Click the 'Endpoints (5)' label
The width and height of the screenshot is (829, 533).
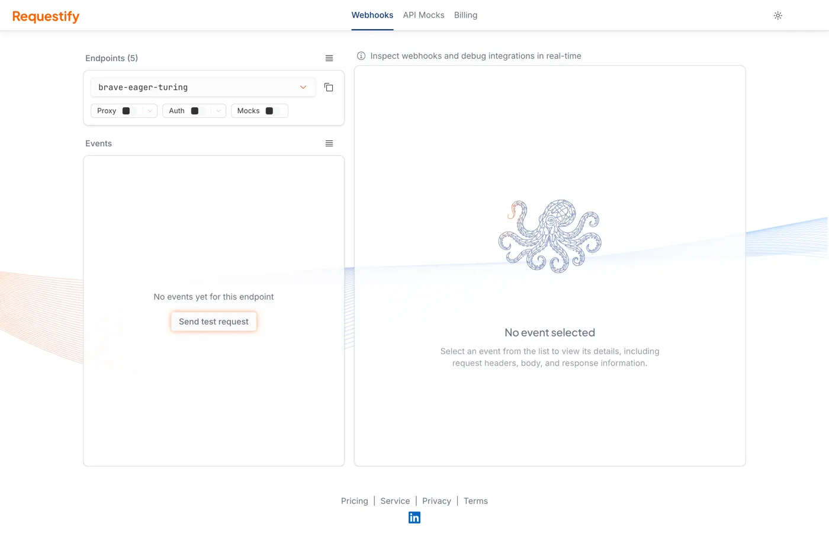click(111, 58)
